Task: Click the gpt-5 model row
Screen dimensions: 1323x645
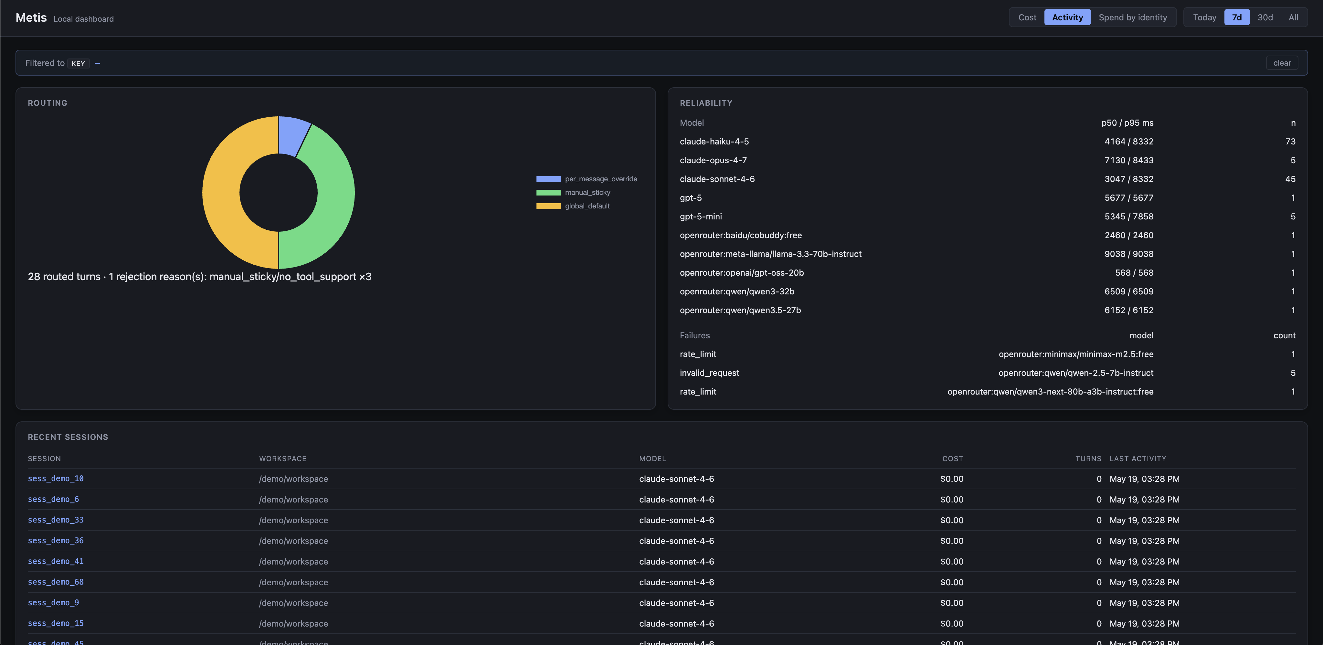Action: coord(987,198)
